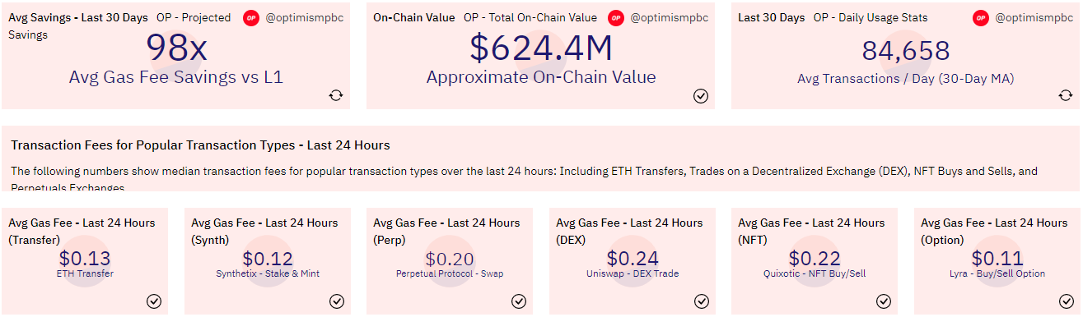Click checkmark icon on Synthetix Stake & Mint card

click(336, 301)
